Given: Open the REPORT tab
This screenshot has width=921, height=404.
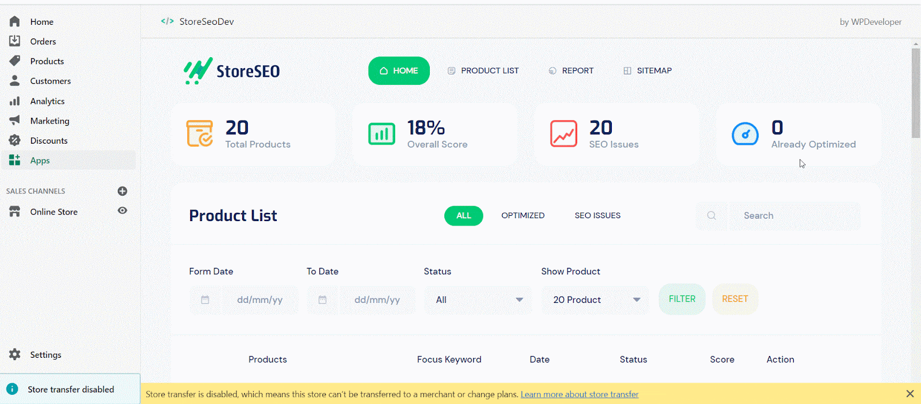Looking at the screenshot, I should (x=571, y=70).
